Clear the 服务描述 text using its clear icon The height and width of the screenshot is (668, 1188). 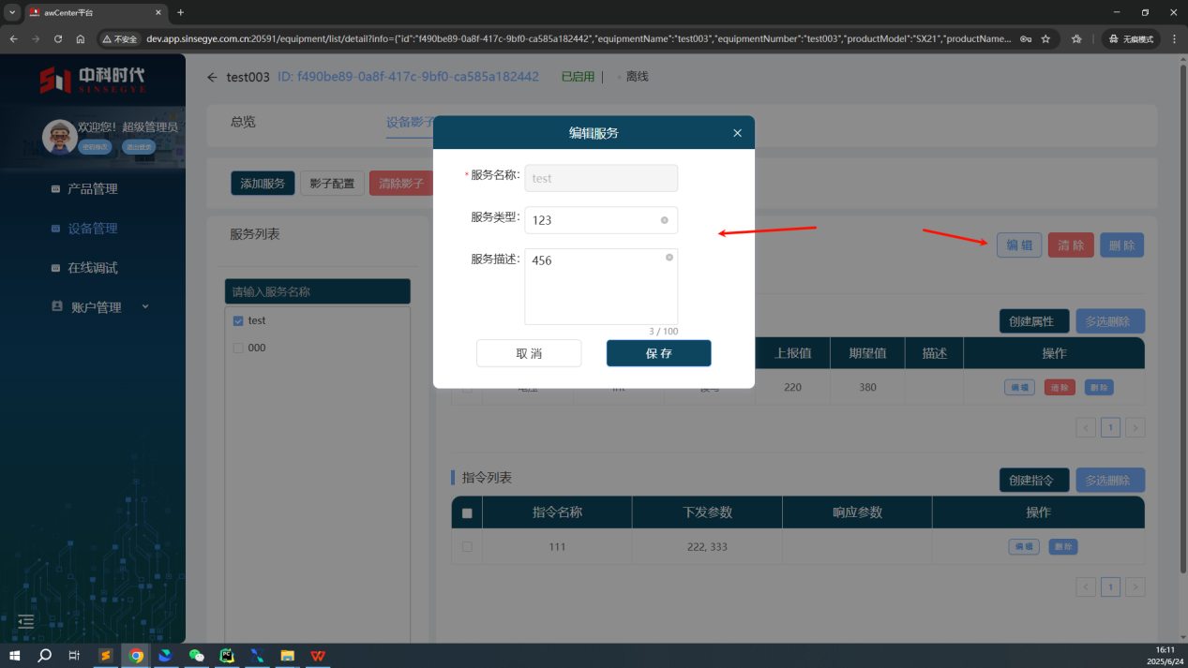669,258
